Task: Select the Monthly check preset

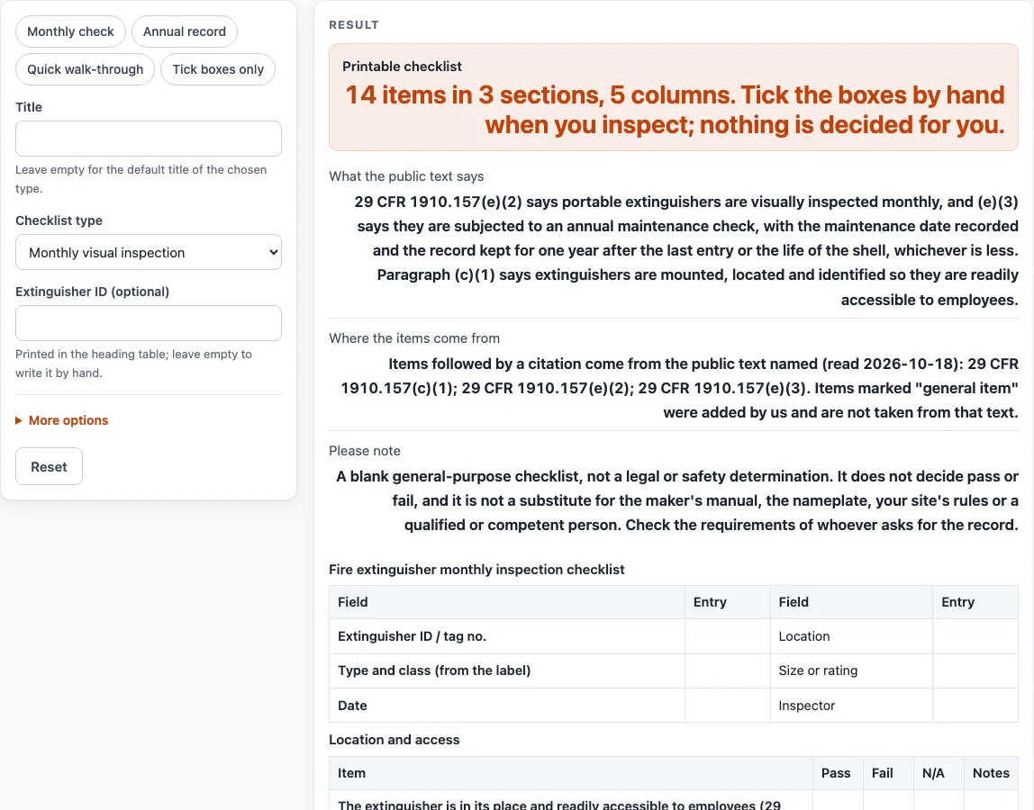Action: pos(70,31)
